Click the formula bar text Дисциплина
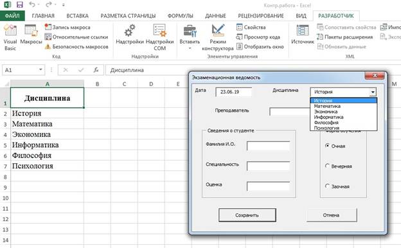The width and height of the screenshot is (401, 248). click(x=127, y=70)
